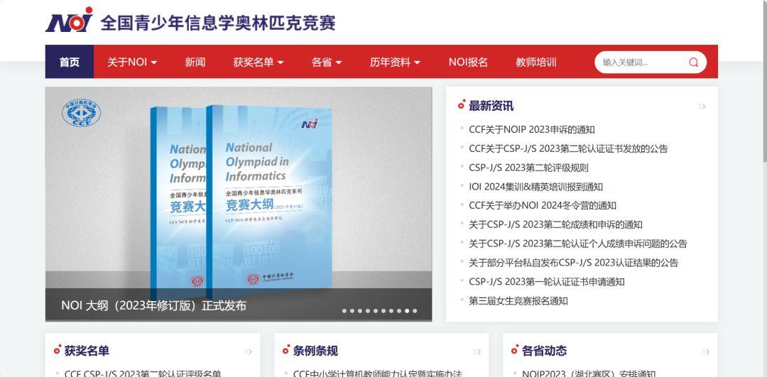
Task: Open 关于CSP-J/S 2023第二轮认证个人成绩申诉问题的公告
Action: coord(577,244)
